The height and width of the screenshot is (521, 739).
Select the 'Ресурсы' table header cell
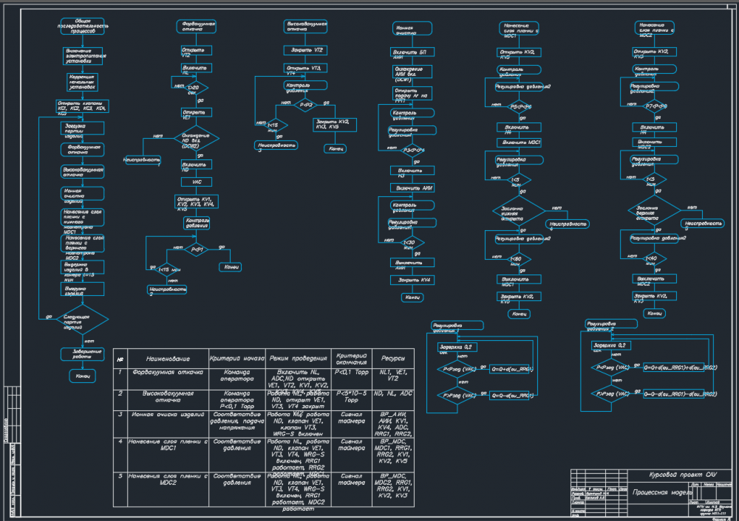point(393,358)
